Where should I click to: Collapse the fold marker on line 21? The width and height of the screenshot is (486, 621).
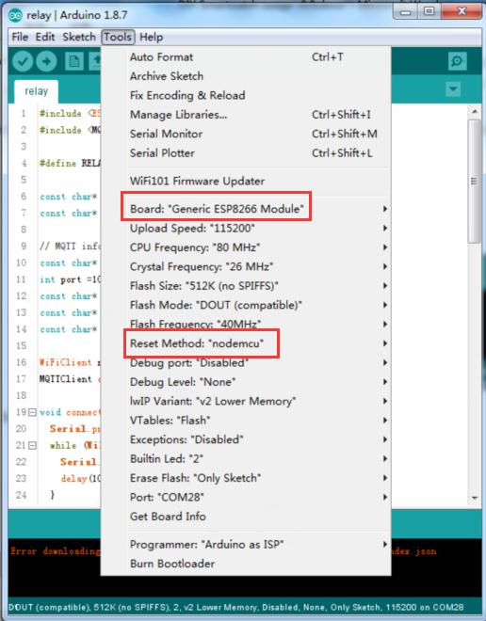click(32, 446)
